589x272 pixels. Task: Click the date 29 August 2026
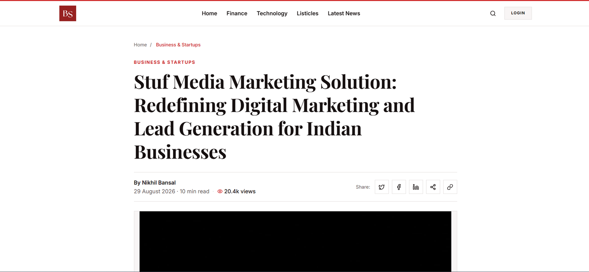point(155,191)
